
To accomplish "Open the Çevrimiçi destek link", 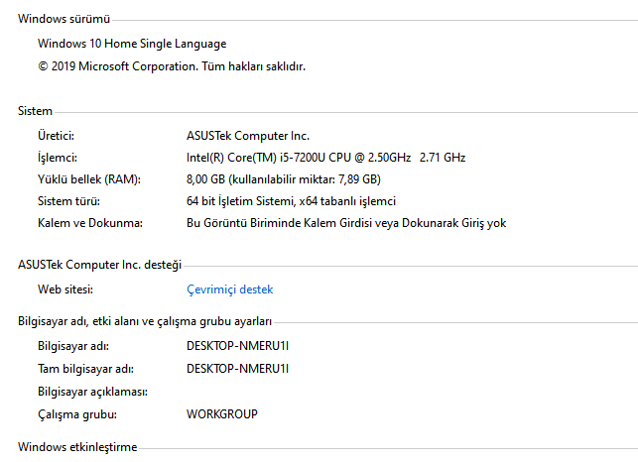I will 229,289.
